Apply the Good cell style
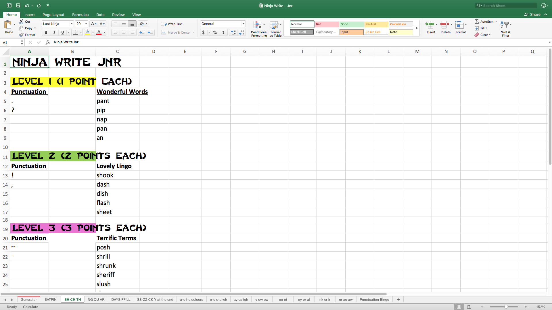This screenshot has height=310, width=552. coord(351,24)
